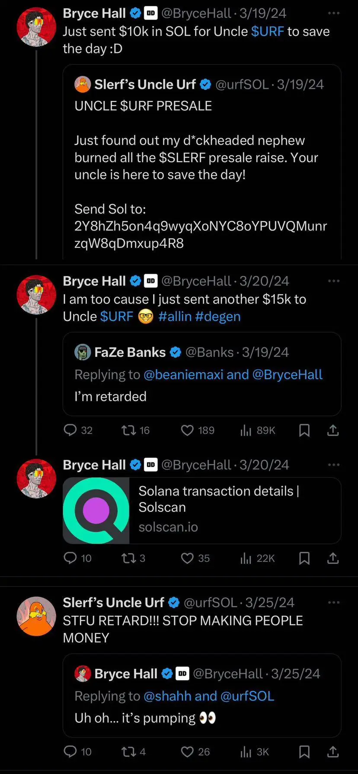Open more options on 3/20/24 $15k tweet
Screen dimensions: 358x774
click(334, 281)
